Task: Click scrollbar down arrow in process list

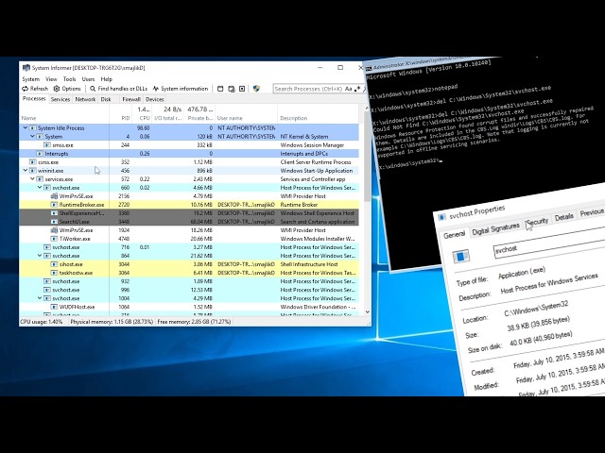Action: [367, 312]
